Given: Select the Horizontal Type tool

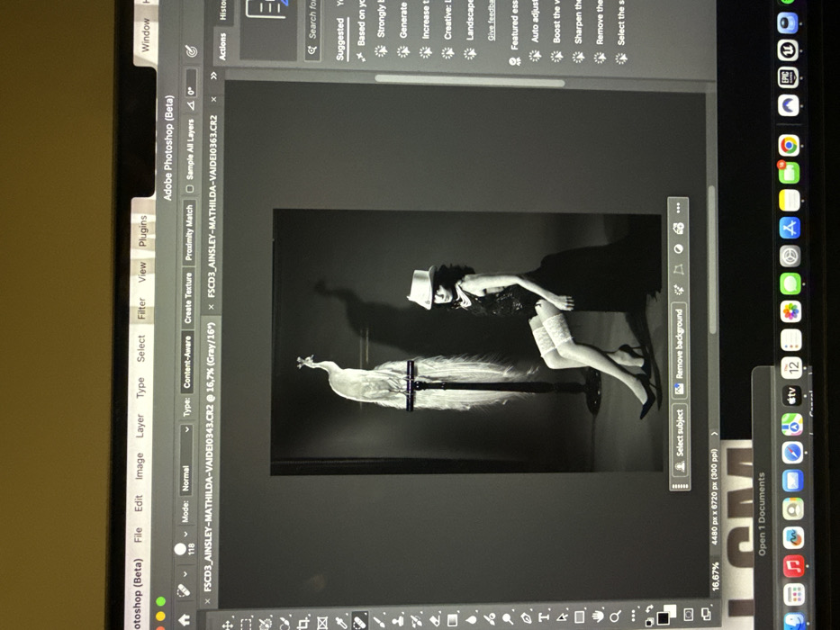Looking at the screenshot, I should (543, 617).
